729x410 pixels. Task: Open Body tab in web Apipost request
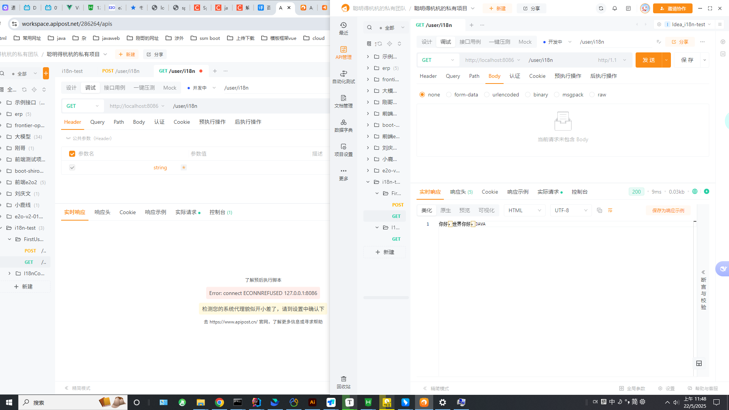(x=139, y=122)
